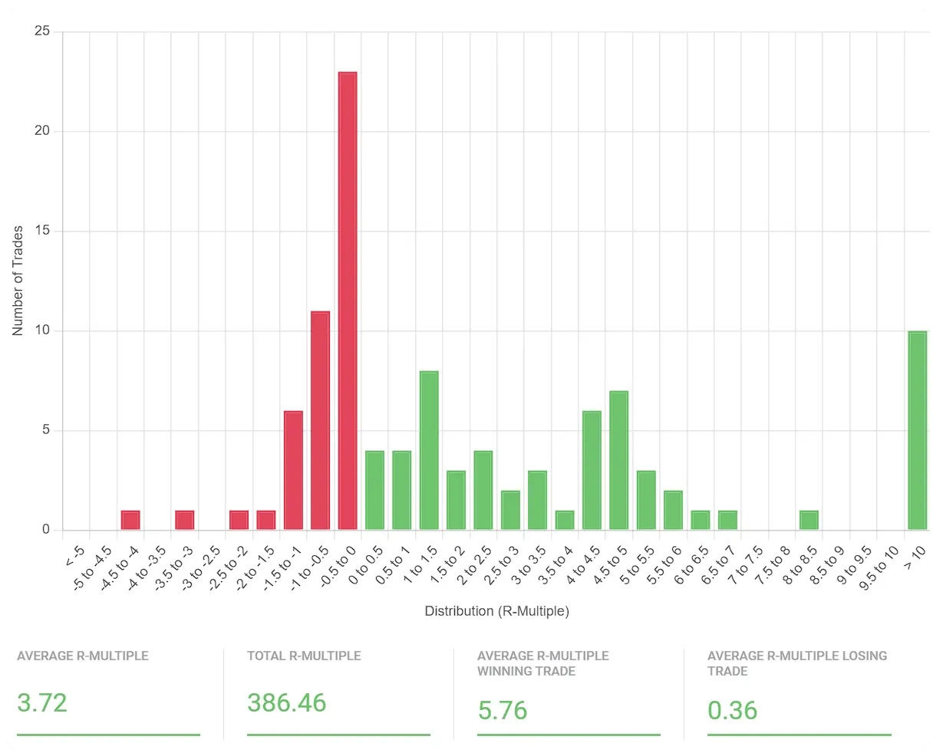Select the green 2 to 2.5 bar

(x=483, y=490)
